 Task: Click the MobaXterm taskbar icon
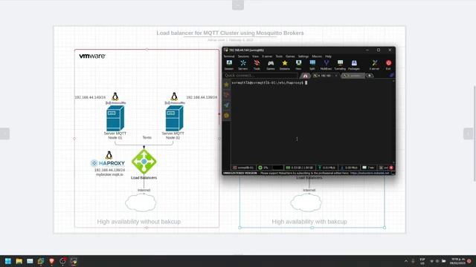click(x=74, y=261)
